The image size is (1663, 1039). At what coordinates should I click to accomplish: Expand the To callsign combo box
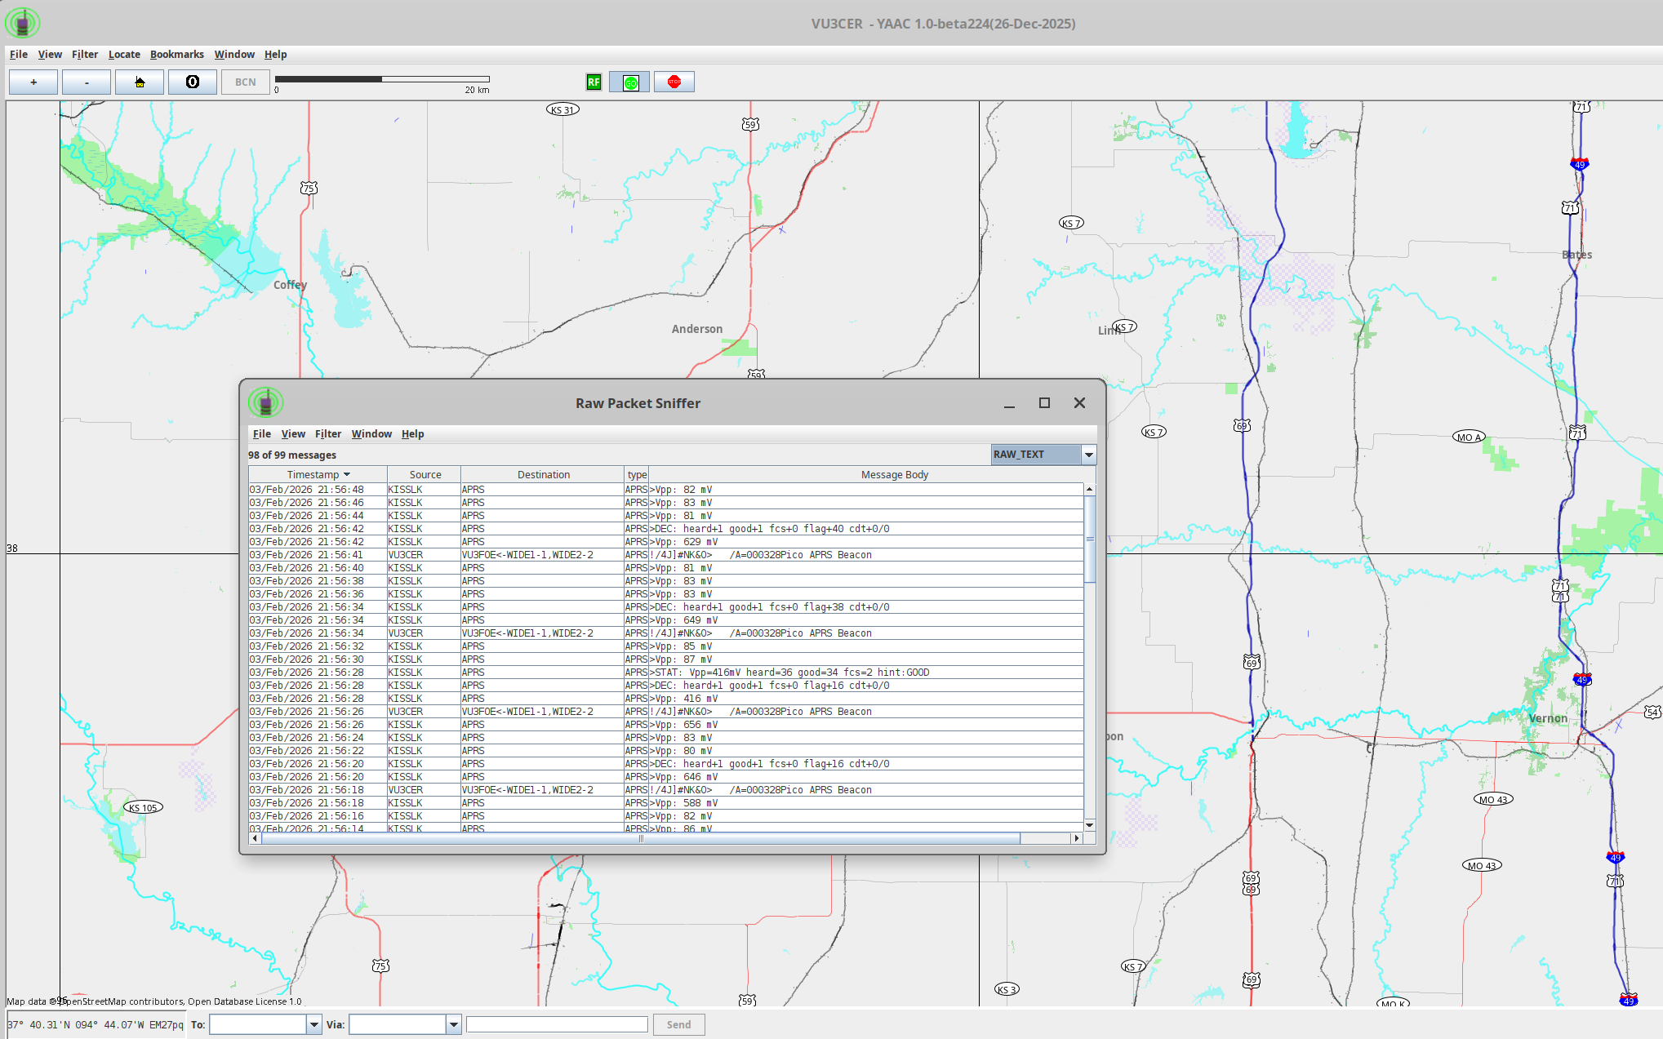click(x=313, y=1024)
